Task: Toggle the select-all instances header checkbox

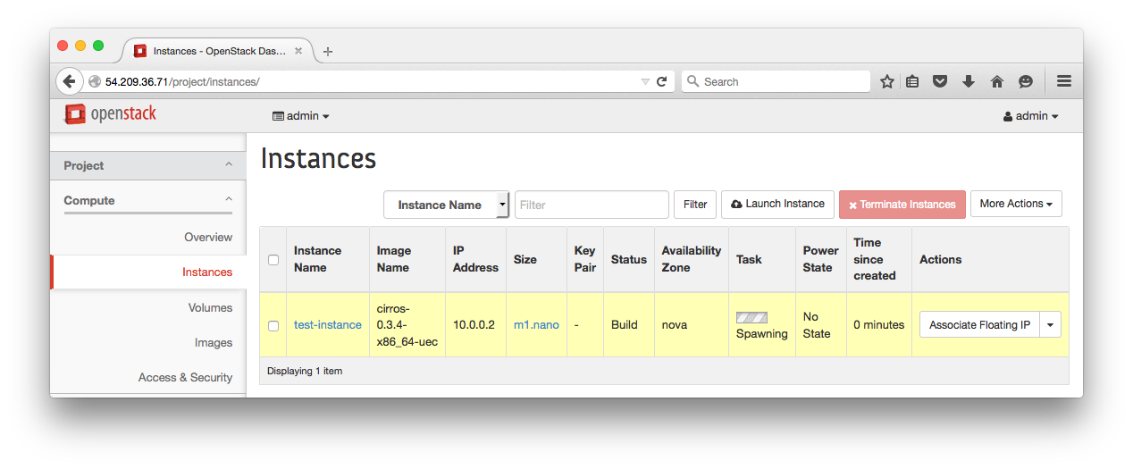Action: [x=273, y=260]
